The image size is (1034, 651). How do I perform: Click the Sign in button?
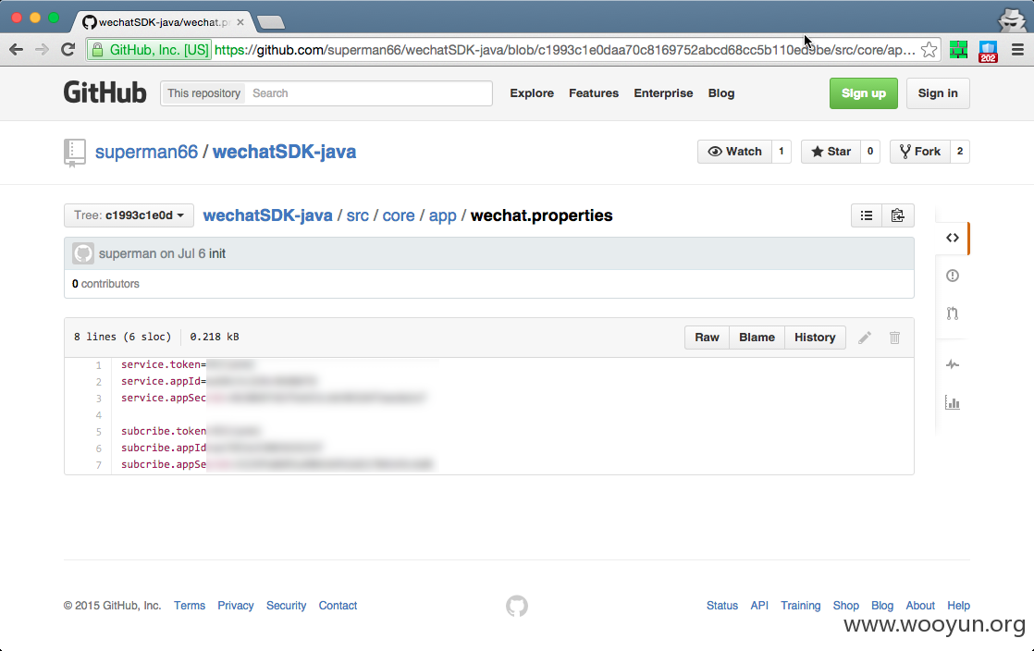pos(938,93)
